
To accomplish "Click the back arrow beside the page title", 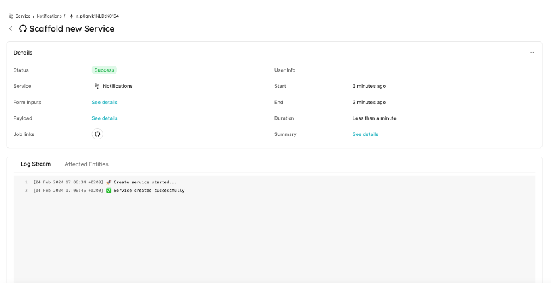I will point(11,29).
